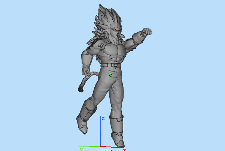The height and width of the screenshot is (151, 225).
Task: Click the red X axis label
Action: [124, 150]
